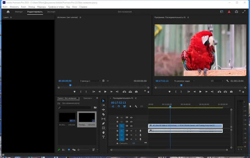
Task: Hide track V1 with its eye icon
Action: click(x=131, y=126)
